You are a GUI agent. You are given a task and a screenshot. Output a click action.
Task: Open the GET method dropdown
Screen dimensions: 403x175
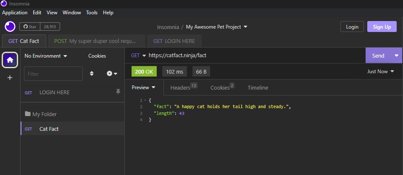138,56
